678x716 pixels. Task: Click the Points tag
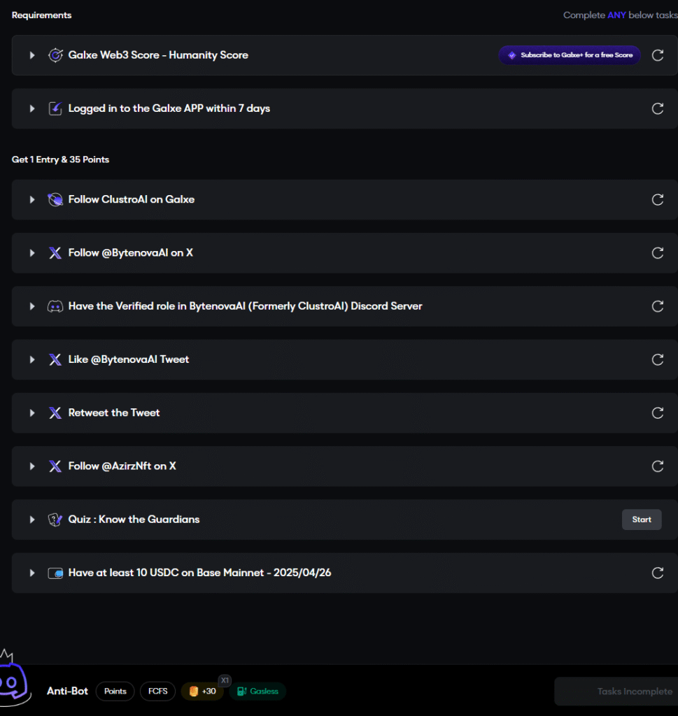[x=115, y=692]
